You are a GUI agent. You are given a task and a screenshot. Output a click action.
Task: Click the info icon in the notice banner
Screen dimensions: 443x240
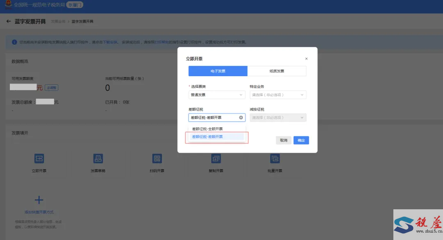[14, 42]
